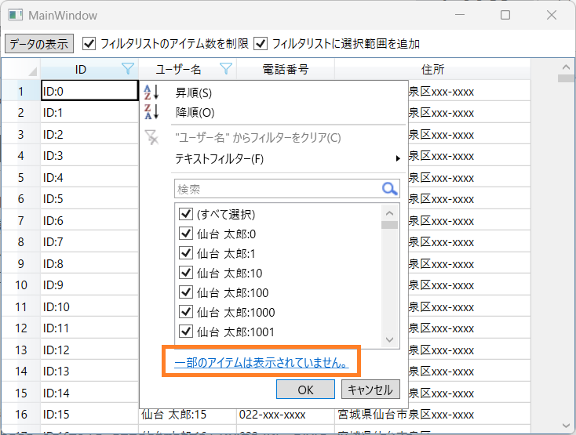Viewport: 576px width, 435px height.
Task: Select the ID:1 cell
Action: [89, 112]
